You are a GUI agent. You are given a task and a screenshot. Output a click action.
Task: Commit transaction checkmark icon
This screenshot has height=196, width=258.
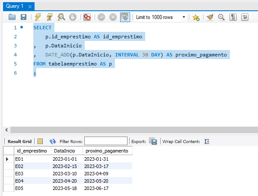pyautogui.click(x=101, y=17)
